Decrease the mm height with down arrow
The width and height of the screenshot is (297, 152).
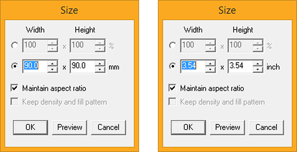pyautogui.click(x=100, y=69)
